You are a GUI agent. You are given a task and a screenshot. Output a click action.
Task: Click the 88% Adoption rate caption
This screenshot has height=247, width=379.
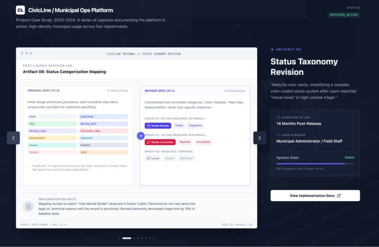click(300, 168)
